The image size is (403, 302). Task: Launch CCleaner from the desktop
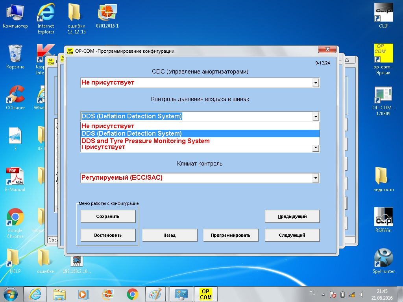[x=15, y=98]
